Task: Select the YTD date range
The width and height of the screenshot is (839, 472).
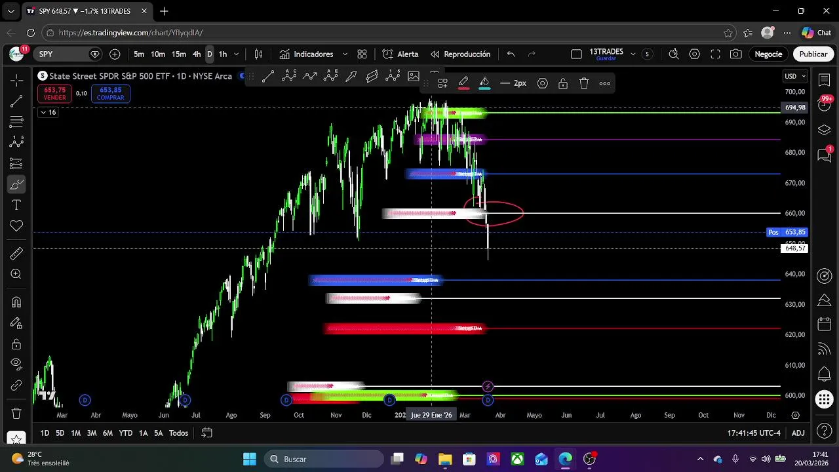Action: pos(125,433)
